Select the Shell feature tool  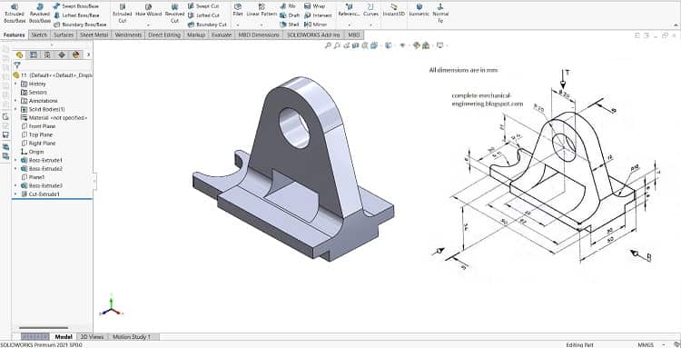290,25
